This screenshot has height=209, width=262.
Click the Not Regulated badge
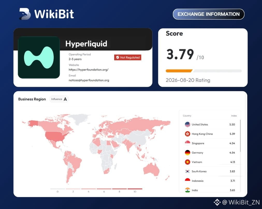click(128, 57)
